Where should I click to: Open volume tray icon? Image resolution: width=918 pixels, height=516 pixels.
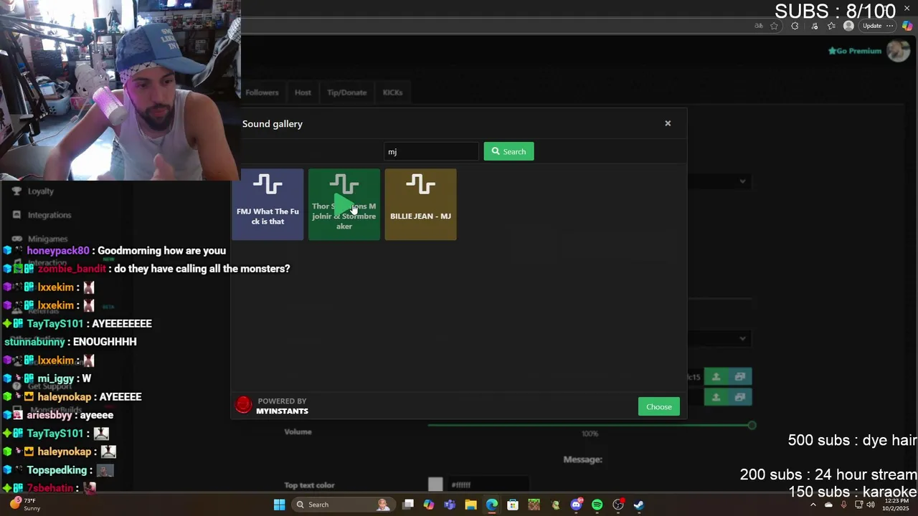[x=871, y=505]
